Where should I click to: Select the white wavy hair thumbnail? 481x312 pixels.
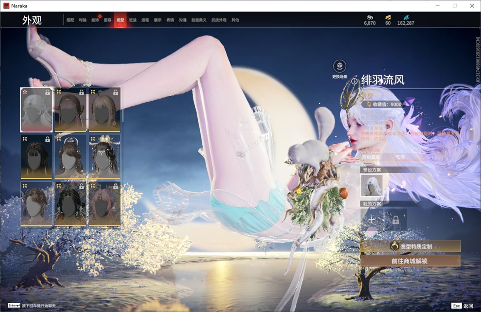[36, 110]
